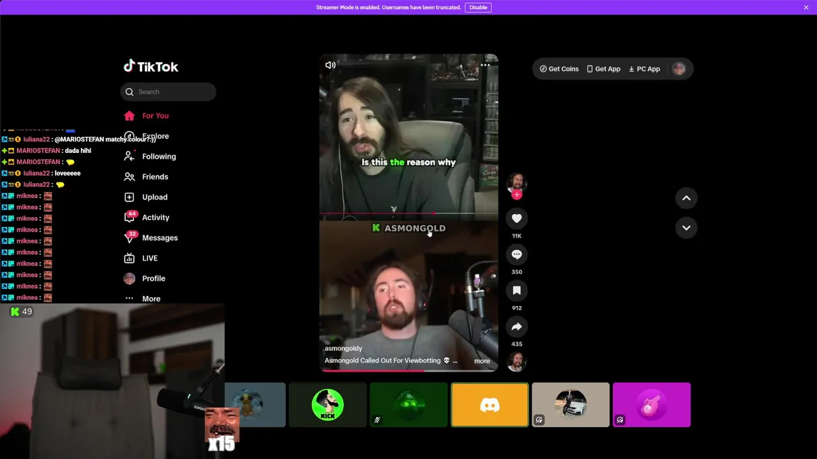The width and height of the screenshot is (817, 459).
Task: Click the Profile avatar in sidebar
Action: pos(130,279)
